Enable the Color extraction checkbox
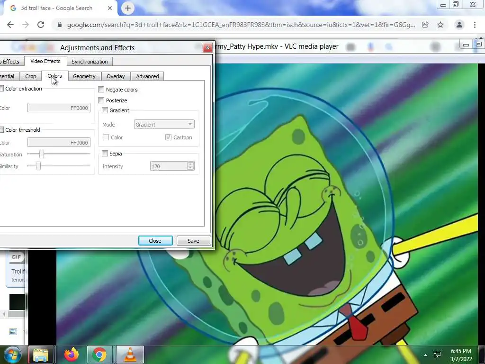485x364 pixels. (x=1, y=89)
